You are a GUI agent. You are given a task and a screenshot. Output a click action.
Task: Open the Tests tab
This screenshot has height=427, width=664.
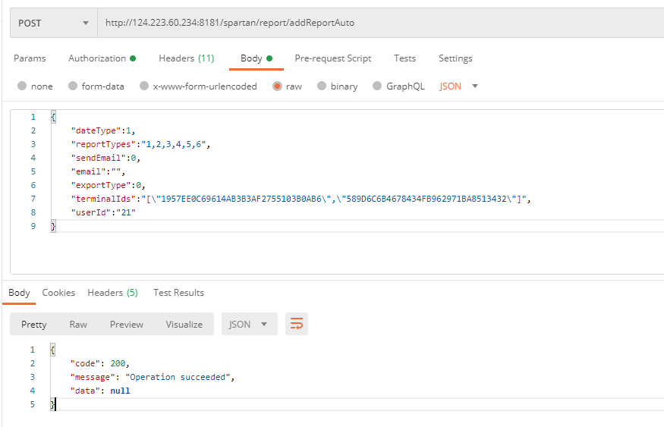[404, 58]
